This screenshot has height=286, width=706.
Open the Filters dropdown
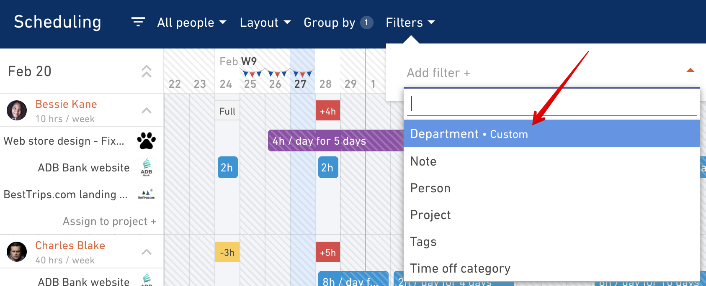click(x=410, y=23)
